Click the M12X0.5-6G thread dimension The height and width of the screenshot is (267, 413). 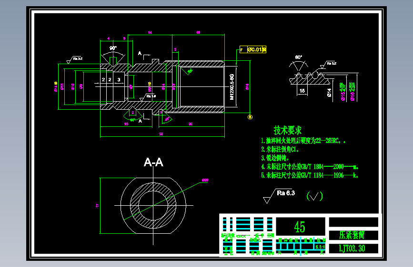click(232, 87)
